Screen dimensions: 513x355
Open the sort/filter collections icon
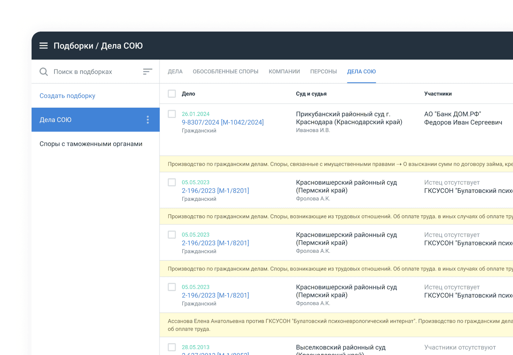[x=148, y=72]
